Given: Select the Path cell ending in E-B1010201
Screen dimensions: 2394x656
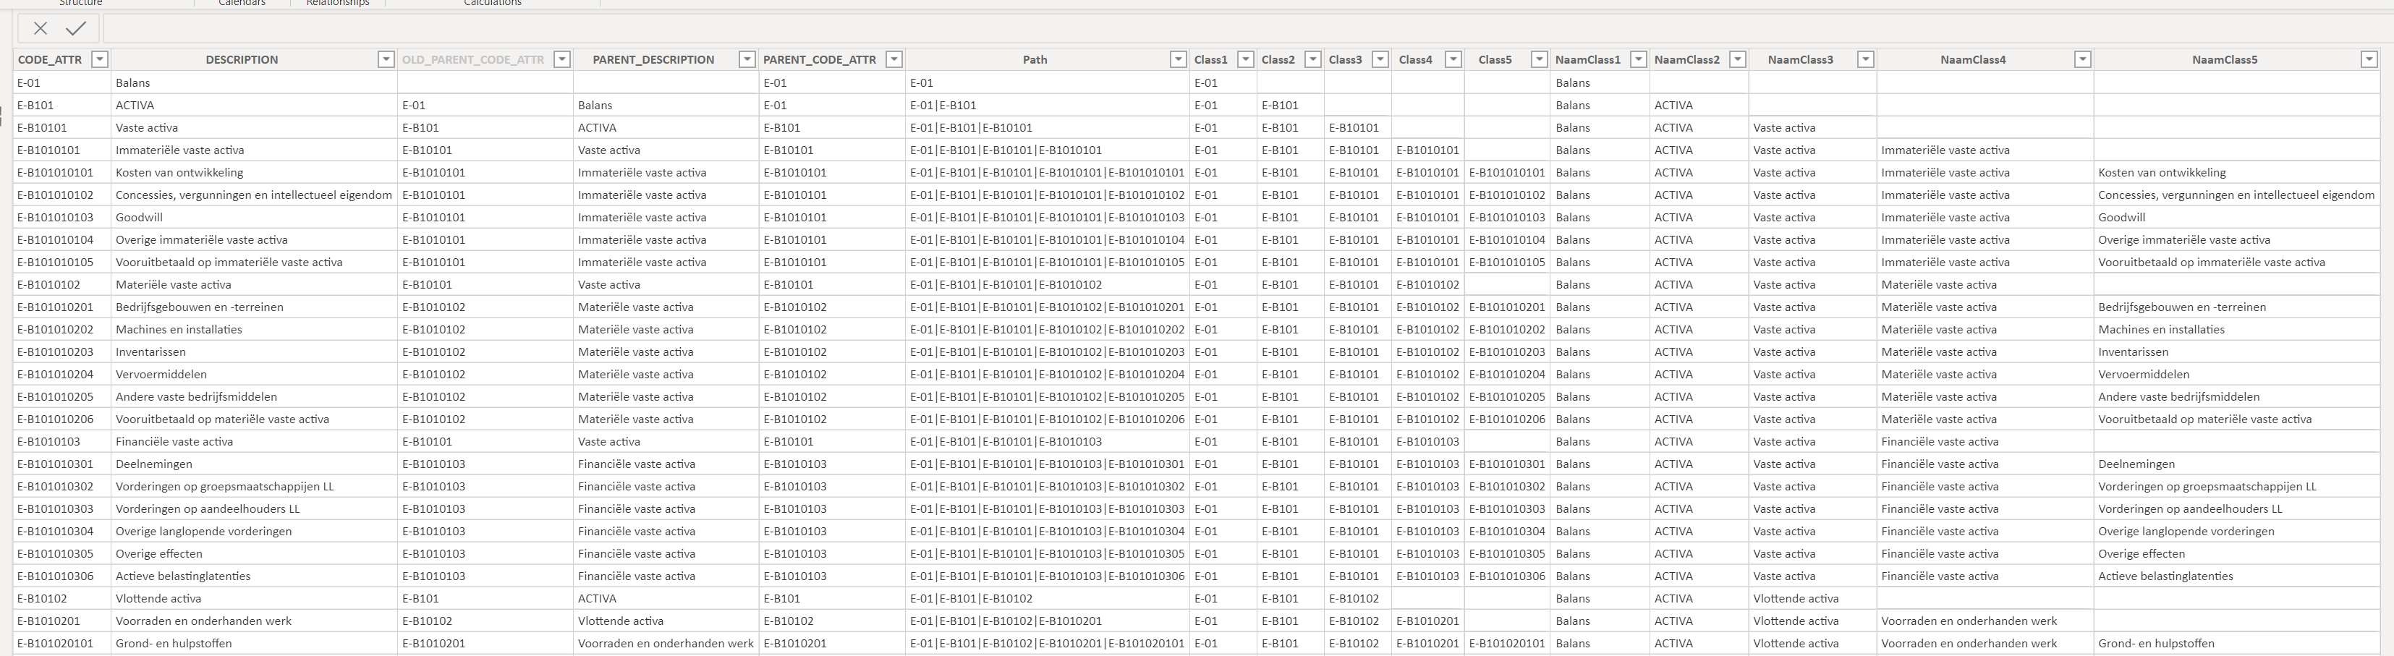Looking at the screenshot, I should [x=1048, y=621].
